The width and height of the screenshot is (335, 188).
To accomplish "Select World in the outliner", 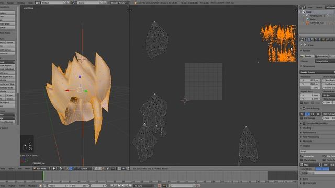I will [312, 19].
